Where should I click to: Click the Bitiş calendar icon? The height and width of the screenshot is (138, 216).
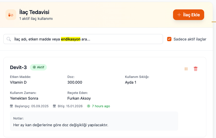[55, 106]
